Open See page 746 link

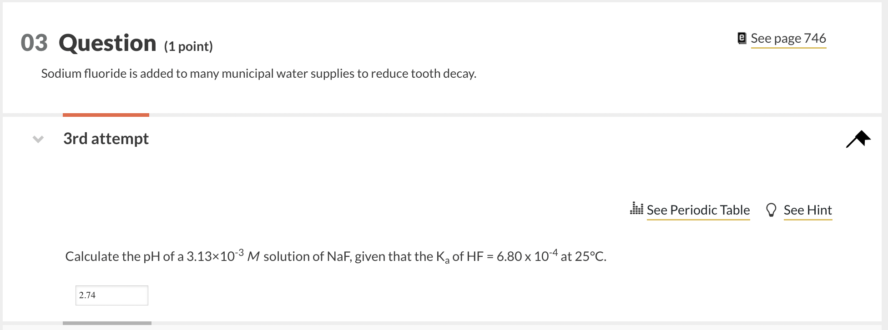tap(788, 38)
